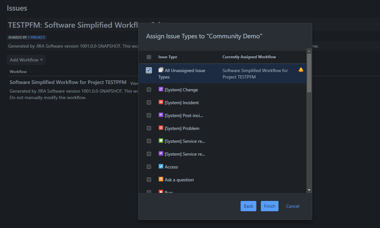Click the select-all checkbox in the header row
Image resolution: width=380 pixels, height=228 pixels.
point(148,57)
